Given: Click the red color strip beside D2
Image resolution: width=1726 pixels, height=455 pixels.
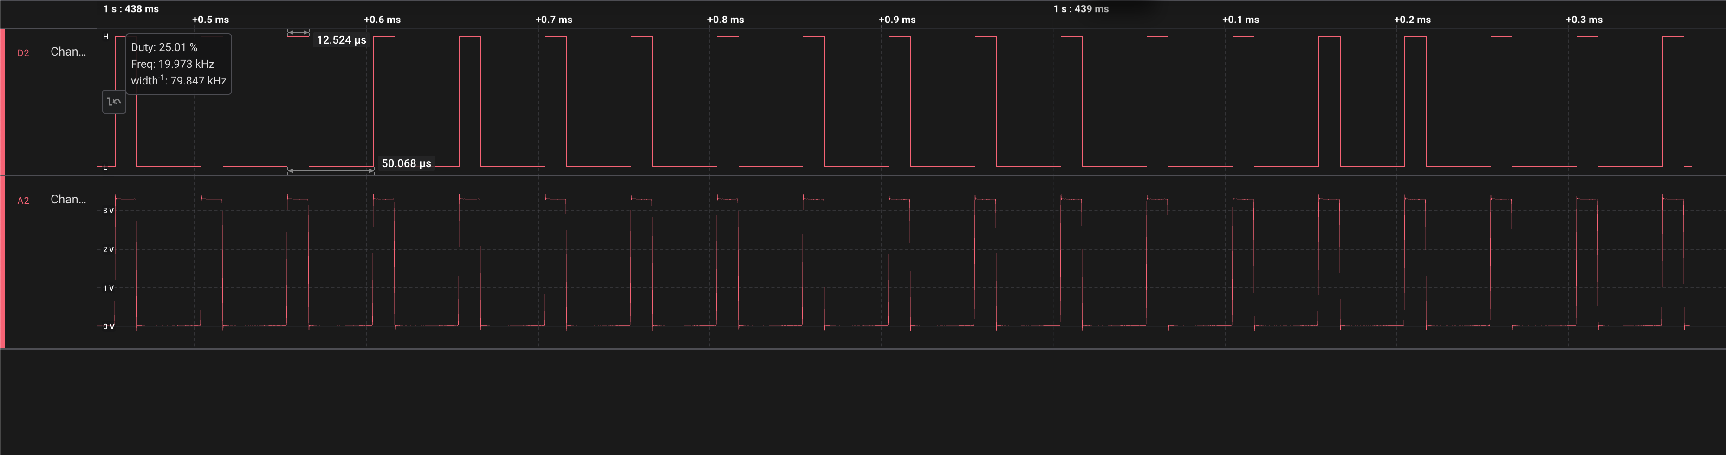Looking at the screenshot, I should (x=3, y=101).
